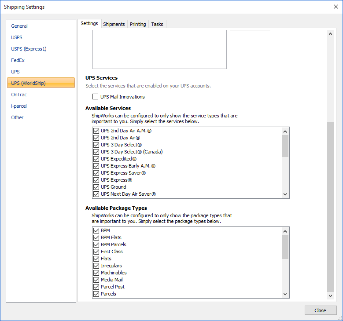
Task: Uncheck Machinables package type
Action: coord(96,273)
